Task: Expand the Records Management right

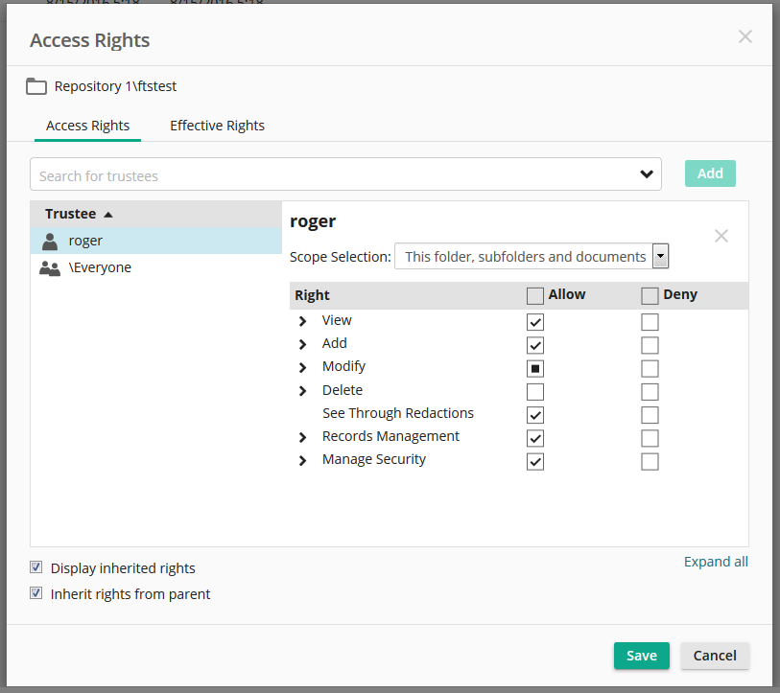Action: [x=302, y=437]
